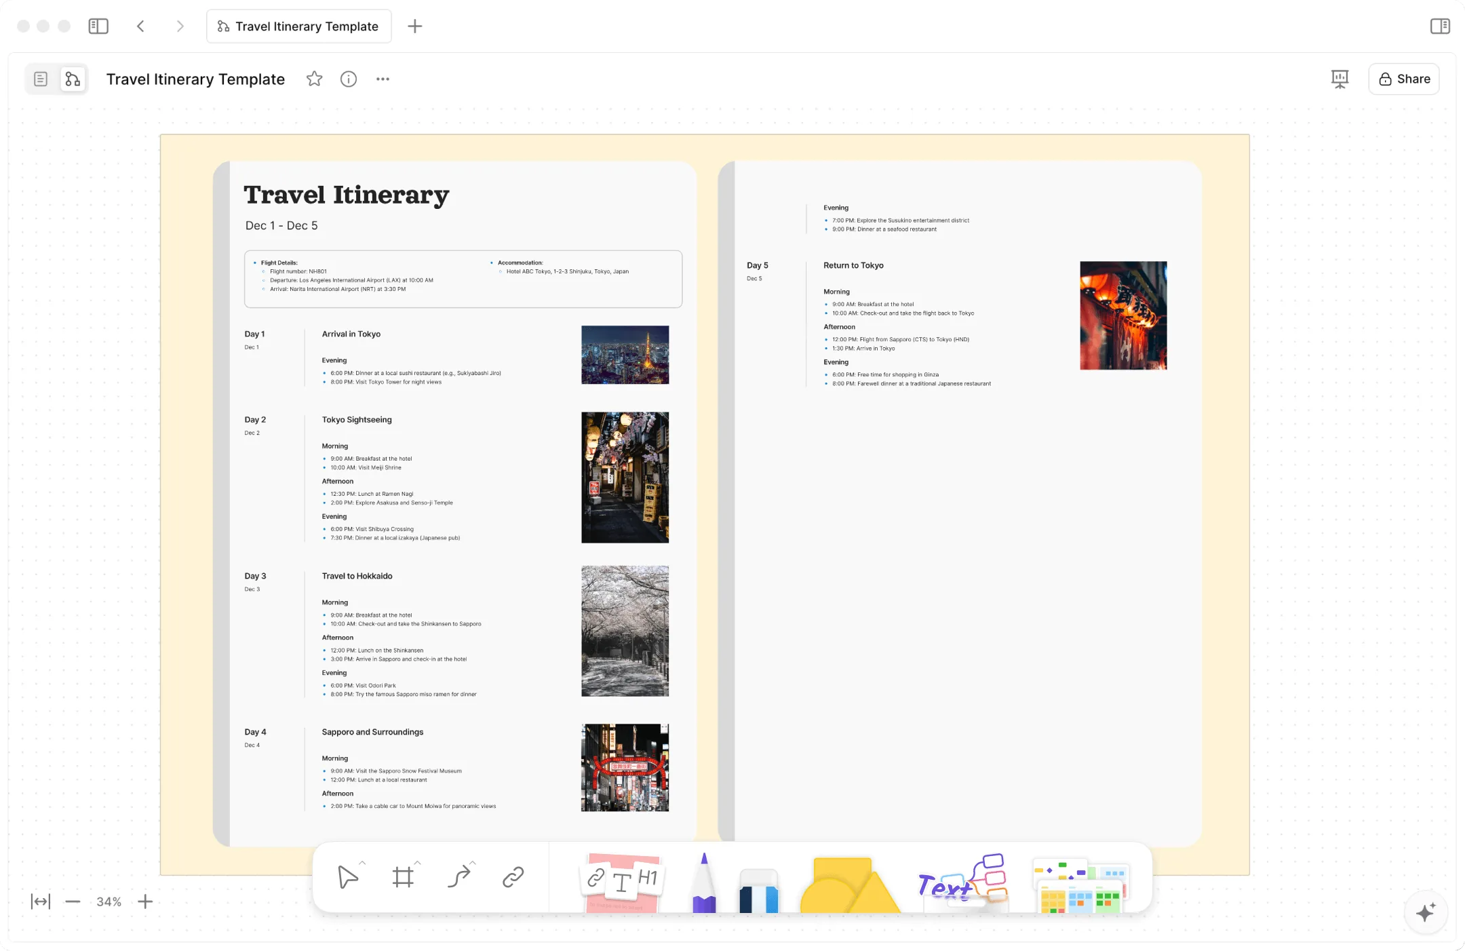Select the red lanterns Day 5 photo
Image resolution: width=1465 pixels, height=951 pixels.
[1123, 315]
